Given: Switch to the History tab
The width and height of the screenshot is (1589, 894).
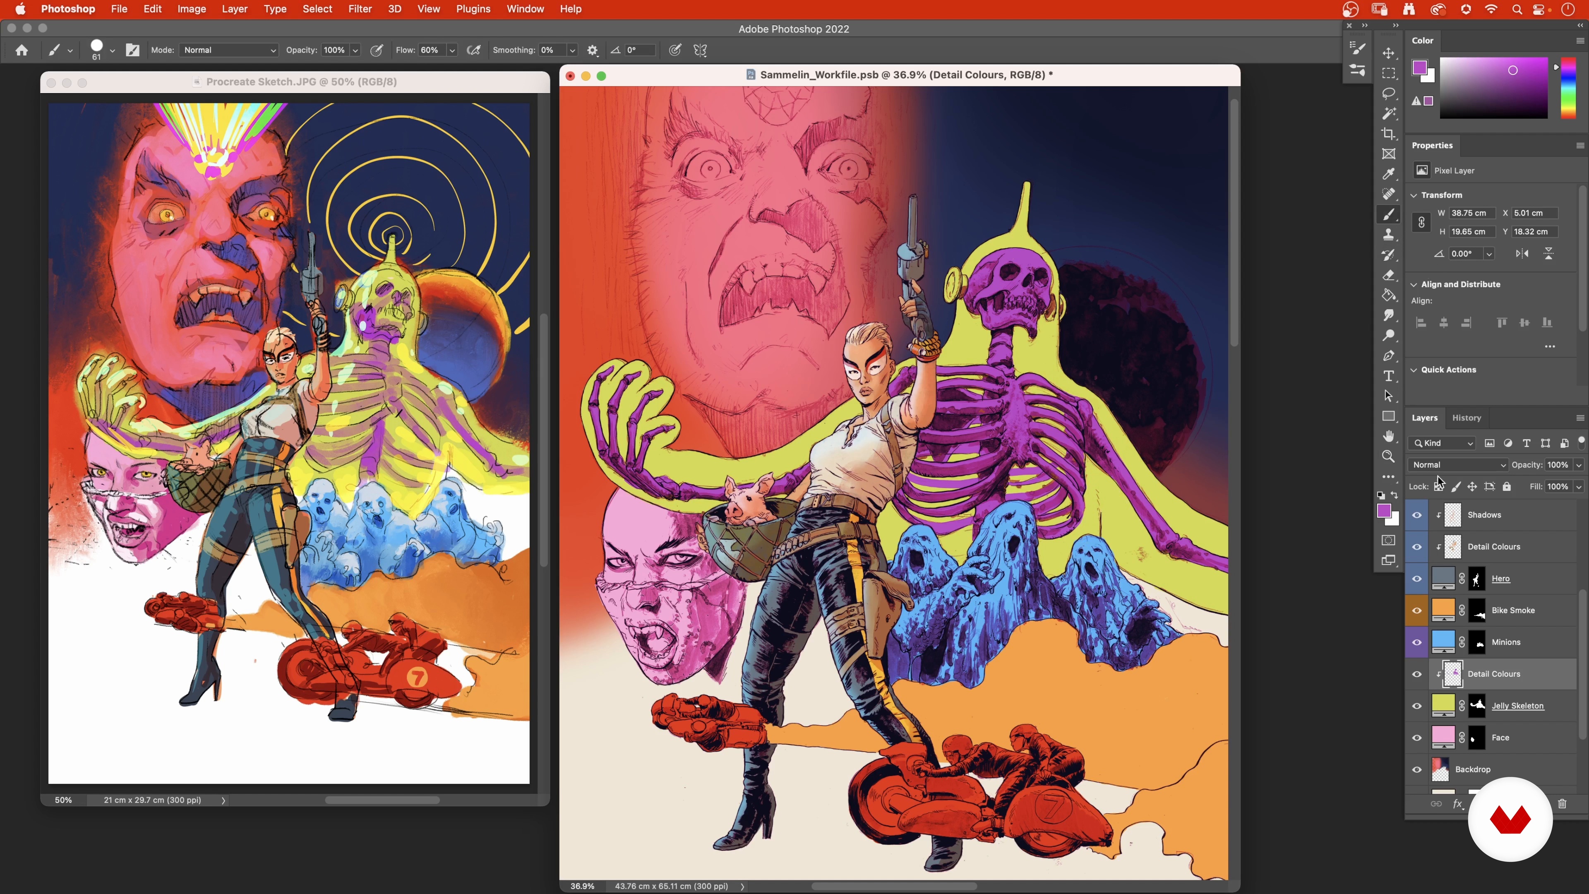Looking at the screenshot, I should [1466, 418].
